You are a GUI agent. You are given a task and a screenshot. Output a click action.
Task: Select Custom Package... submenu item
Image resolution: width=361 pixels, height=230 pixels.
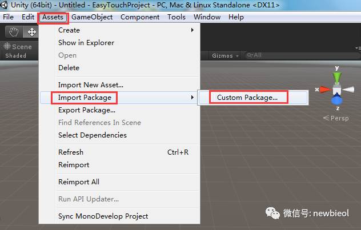coord(253,98)
